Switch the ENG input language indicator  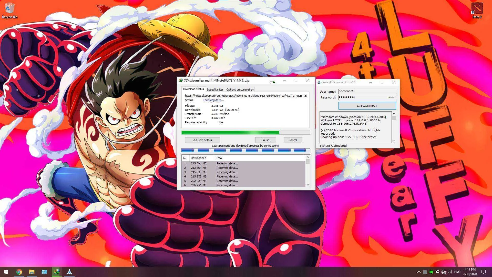(457, 272)
